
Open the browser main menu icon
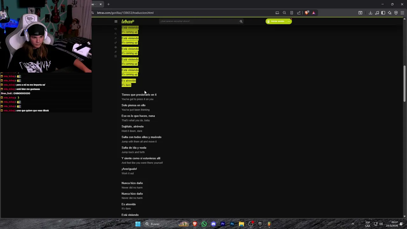(x=402, y=13)
